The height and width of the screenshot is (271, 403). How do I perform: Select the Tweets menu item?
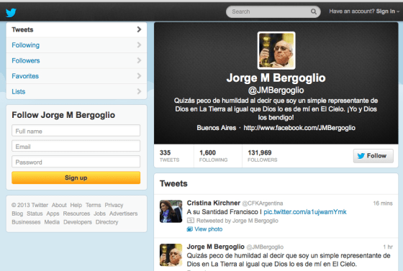click(76, 29)
